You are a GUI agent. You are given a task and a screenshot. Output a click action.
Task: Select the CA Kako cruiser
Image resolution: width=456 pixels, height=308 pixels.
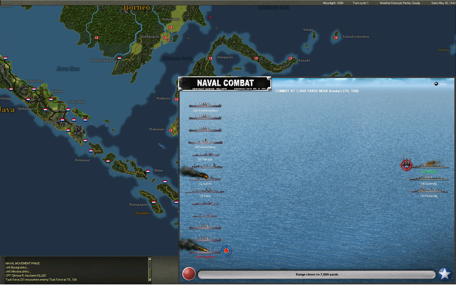pos(205,190)
